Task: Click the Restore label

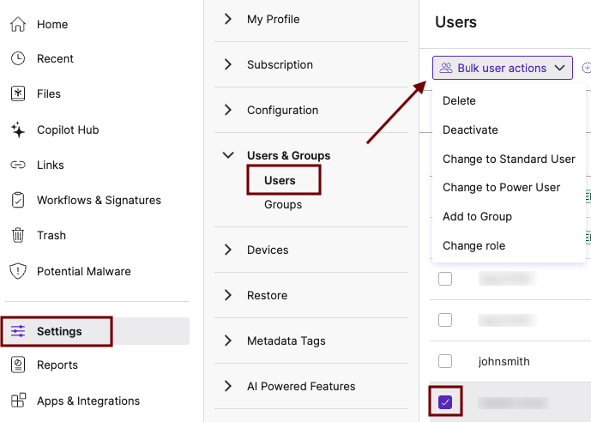Action: [x=268, y=295]
